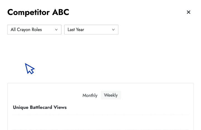Viewport: 201px width, 130px height.
Task: Select the "Last Year" label text
Action: (x=76, y=30)
